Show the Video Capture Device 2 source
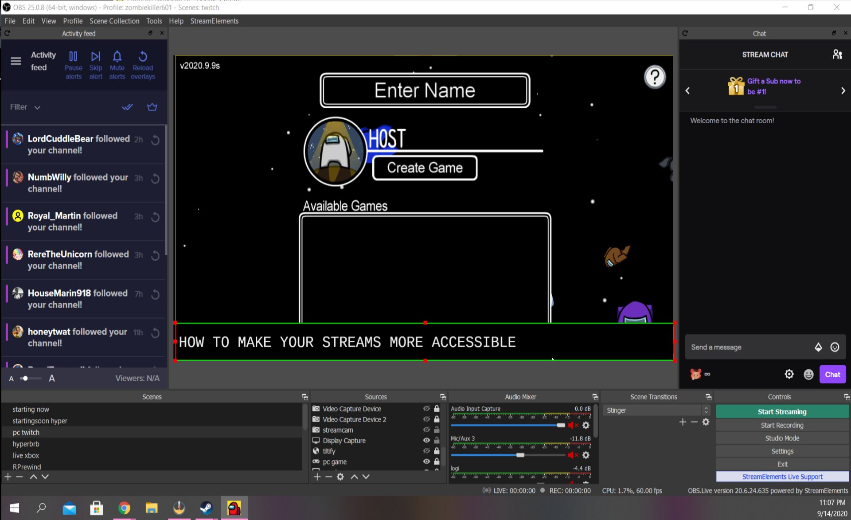851x520 pixels. click(x=426, y=419)
